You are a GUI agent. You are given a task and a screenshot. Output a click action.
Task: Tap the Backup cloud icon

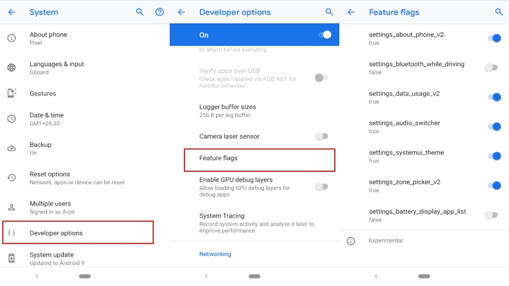click(11, 149)
